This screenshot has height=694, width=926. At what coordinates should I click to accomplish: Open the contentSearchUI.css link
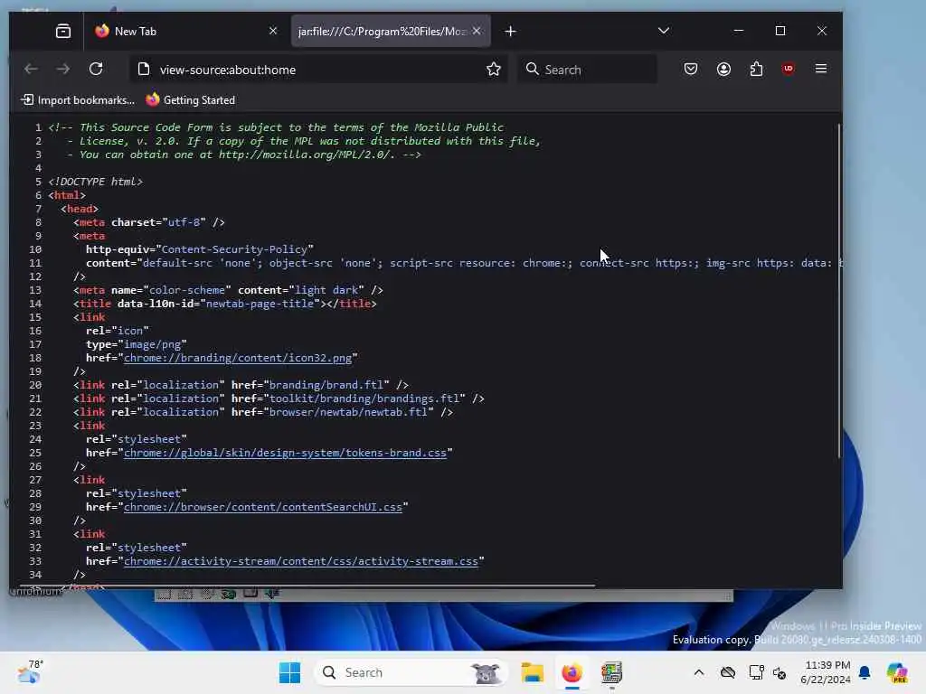pos(263,507)
